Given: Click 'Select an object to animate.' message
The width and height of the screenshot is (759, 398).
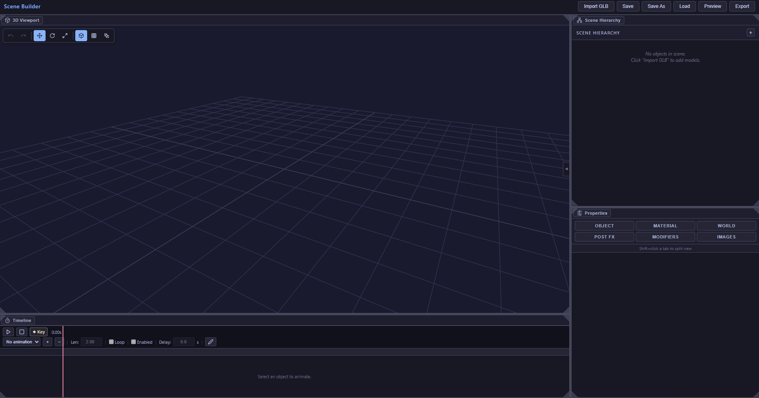Looking at the screenshot, I should pos(284,377).
